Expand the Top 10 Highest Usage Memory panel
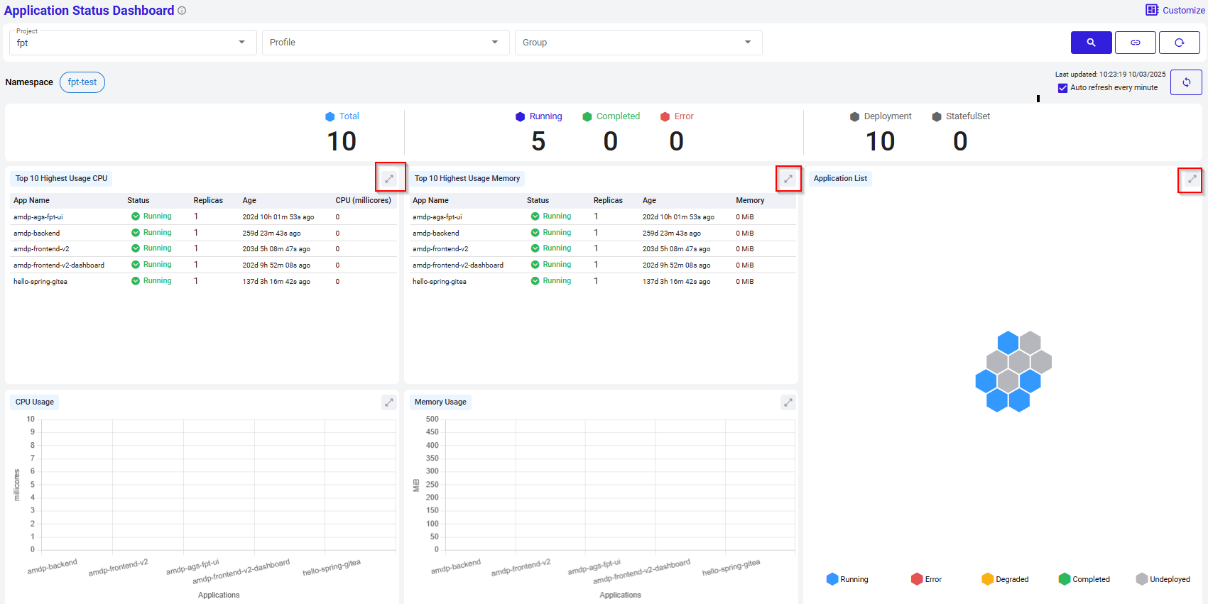1208x604 pixels. [x=788, y=178]
